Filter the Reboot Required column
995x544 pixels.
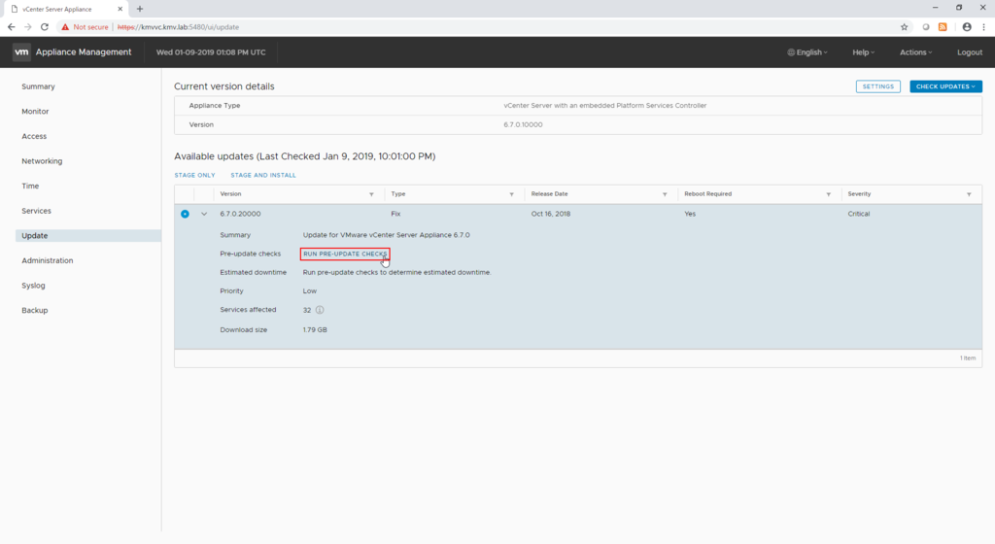(x=828, y=194)
